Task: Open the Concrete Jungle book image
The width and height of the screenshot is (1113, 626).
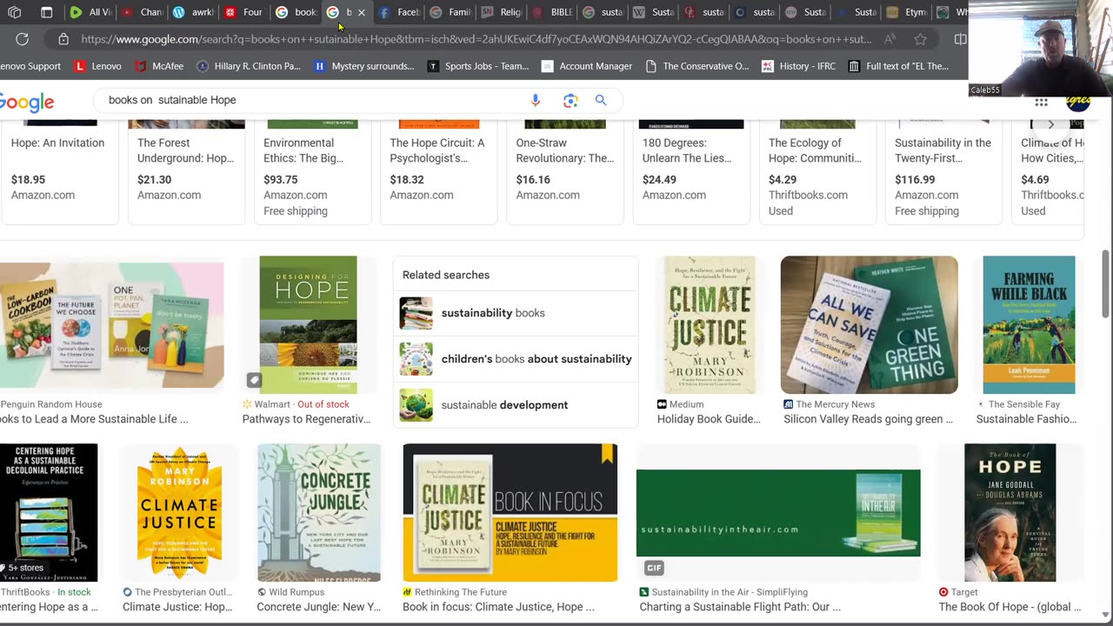Action: [x=319, y=512]
